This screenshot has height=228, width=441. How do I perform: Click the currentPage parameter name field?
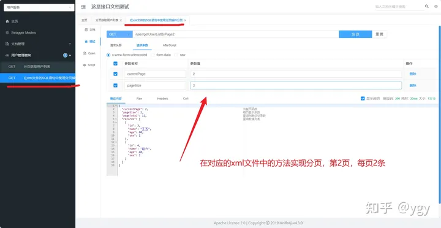155,74
